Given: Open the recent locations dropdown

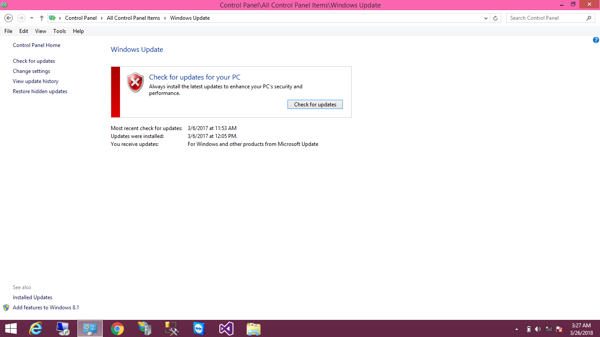Looking at the screenshot, I should [32, 18].
